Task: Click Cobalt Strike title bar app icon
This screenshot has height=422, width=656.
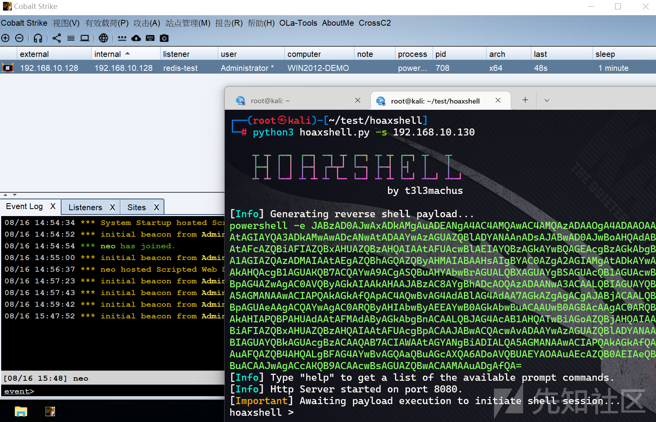Action: 7,6
